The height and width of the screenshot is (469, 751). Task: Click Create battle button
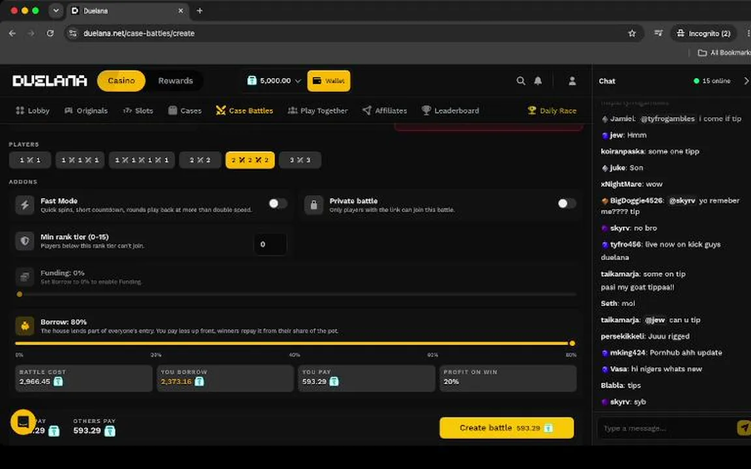(507, 428)
